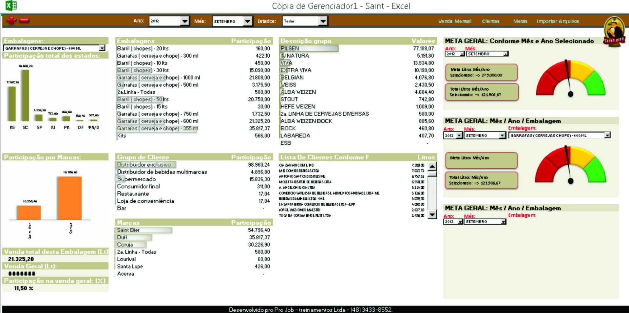The image size is (629, 313).
Task: Expand the left Embalagens combo box
Action: tap(102, 48)
